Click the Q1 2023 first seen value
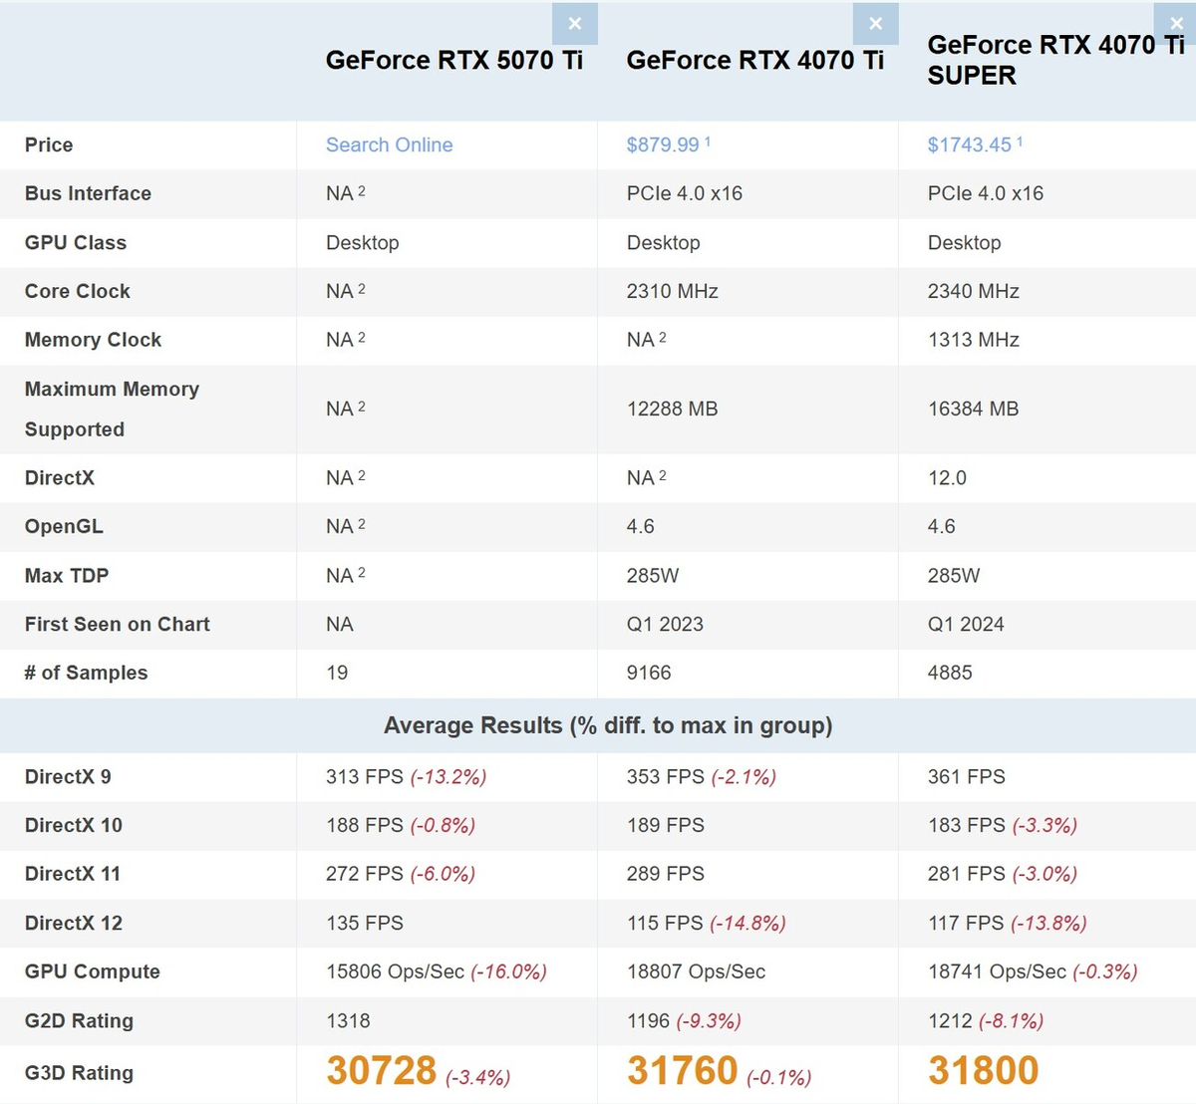The width and height of the screenshot is (1196, 1104). coord(665,624)
